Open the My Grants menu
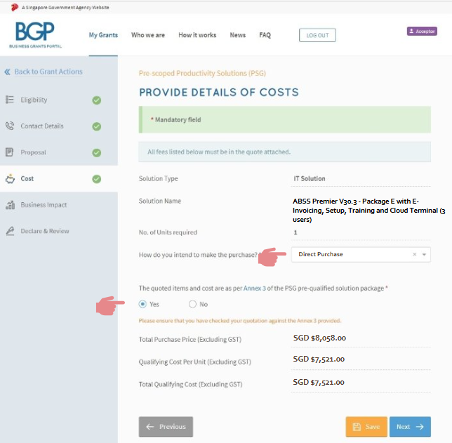Viewport: 452px width, 443px height. pos(103,35)
